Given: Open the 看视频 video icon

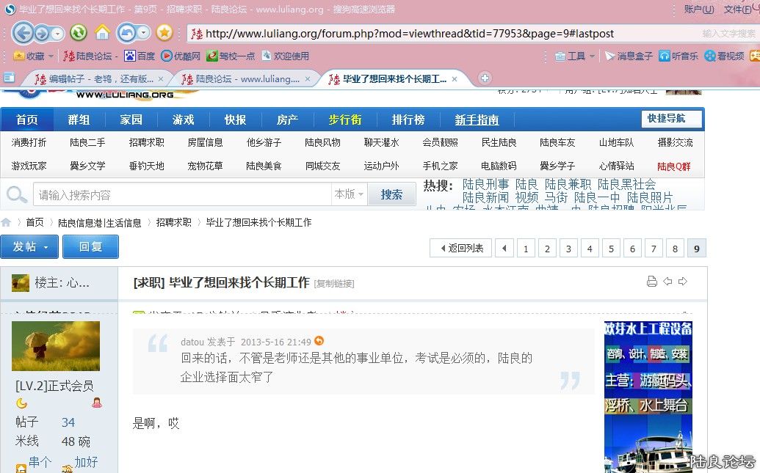Looking at the screenshot, I should coord(710,55).
